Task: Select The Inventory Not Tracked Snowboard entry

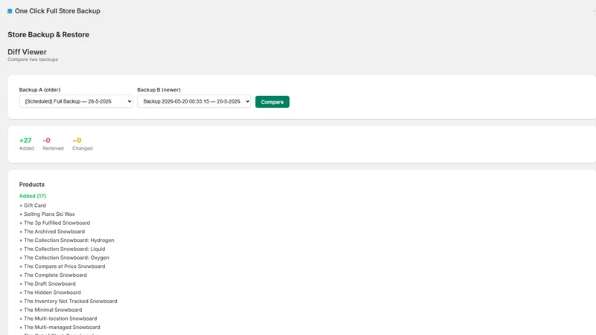Action: tap(69, 301)
